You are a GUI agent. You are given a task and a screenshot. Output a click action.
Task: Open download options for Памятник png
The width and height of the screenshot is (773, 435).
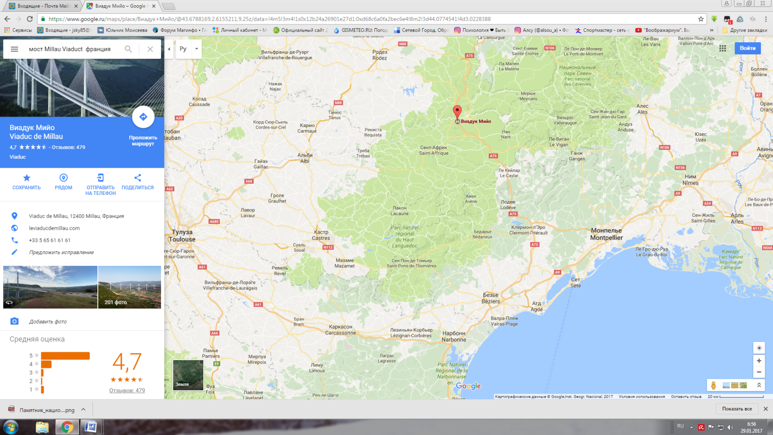point(84,410)
